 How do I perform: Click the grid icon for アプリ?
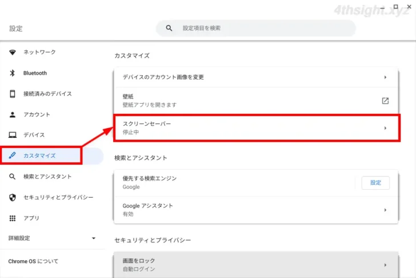12,218
